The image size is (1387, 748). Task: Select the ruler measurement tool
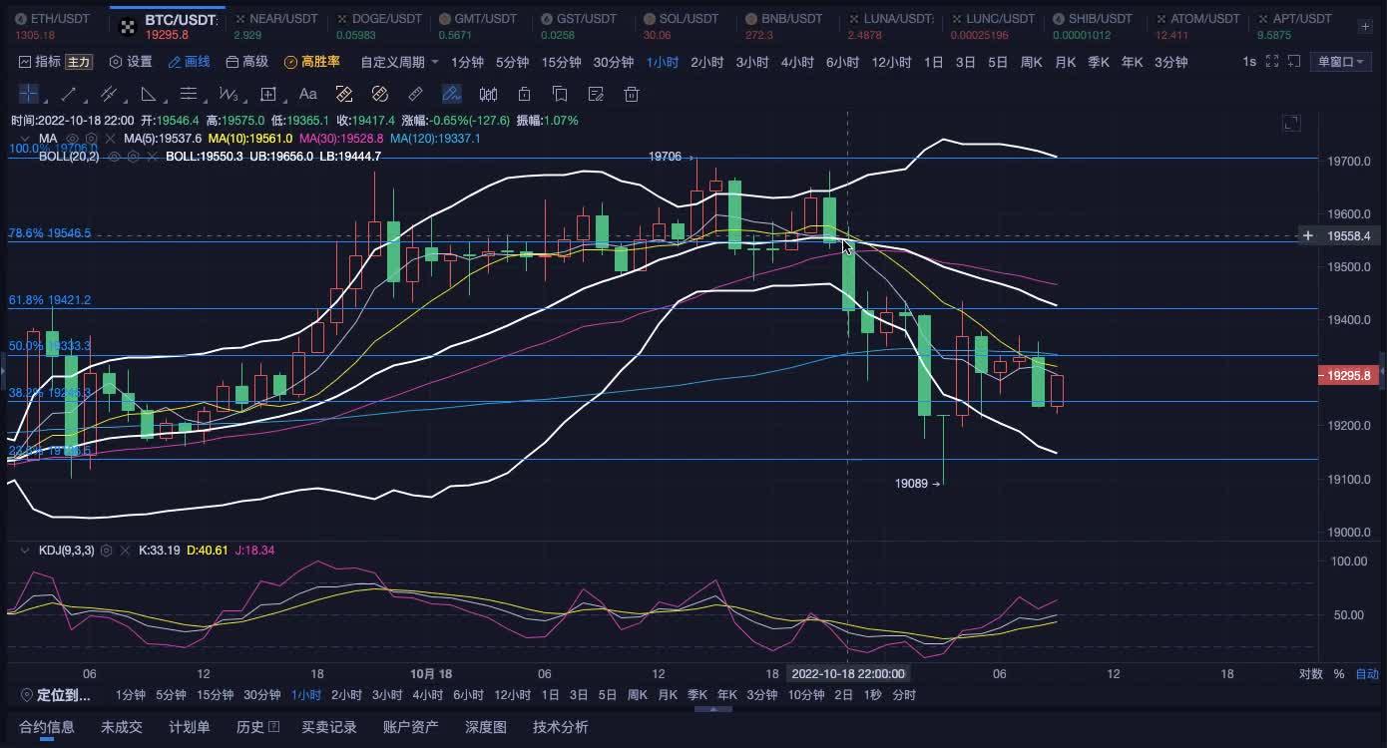point(416,95)
